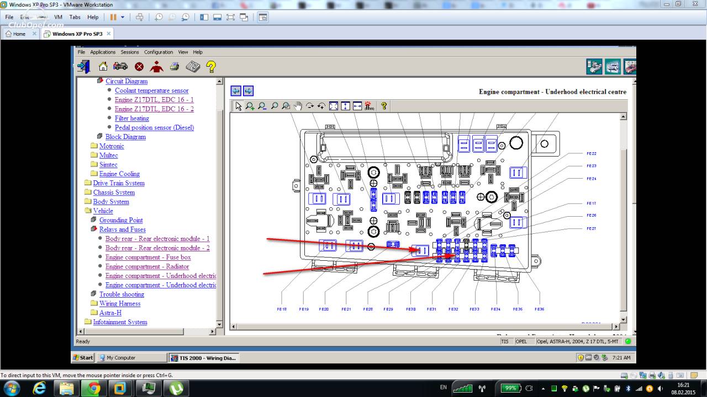The image size is (707, 397).
Task: Open the VMware Tabs menu
Action: 75,17
